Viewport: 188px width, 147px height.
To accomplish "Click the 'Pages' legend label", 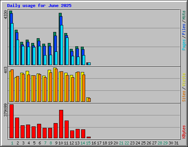I will 184,45.
